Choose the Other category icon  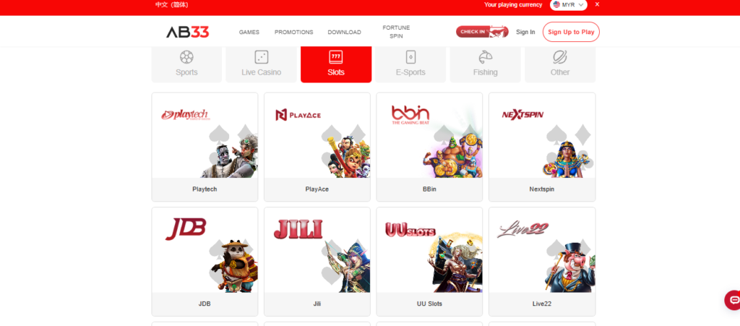tap(560, 57)
